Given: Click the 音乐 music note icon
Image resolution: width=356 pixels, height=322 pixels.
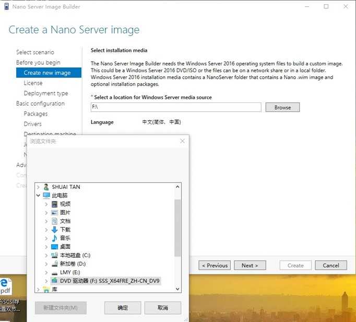Looking at the screenshot, I should pos(54,238).
